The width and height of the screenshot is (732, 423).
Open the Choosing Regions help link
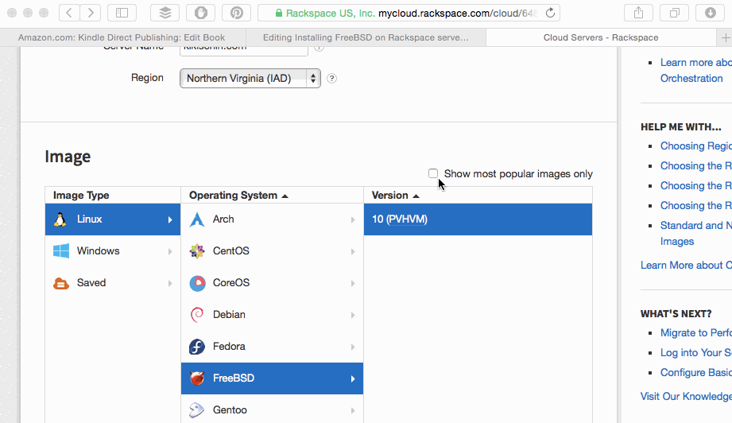point(696,146)
